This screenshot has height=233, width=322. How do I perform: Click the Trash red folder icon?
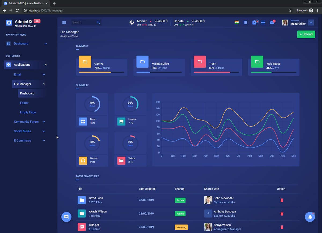pyautogui.click(x=200, y=62)
